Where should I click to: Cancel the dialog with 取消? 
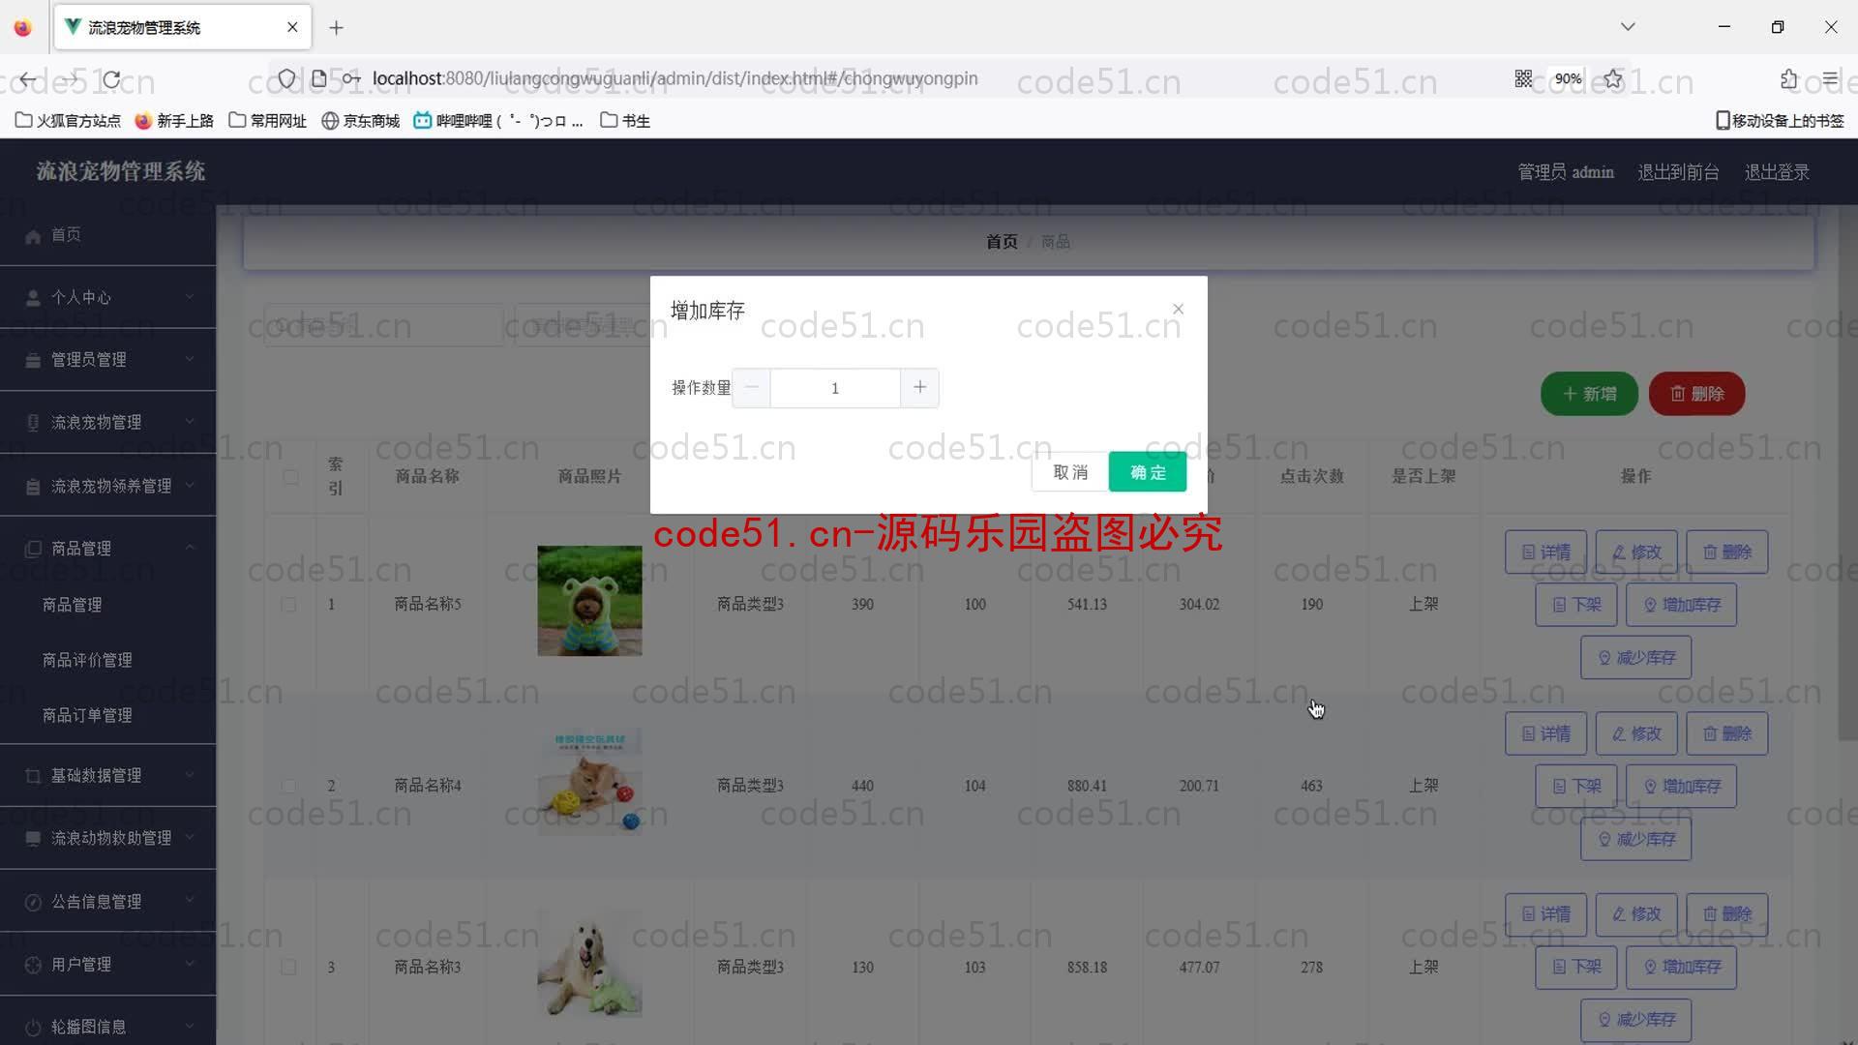[1070, 472]
